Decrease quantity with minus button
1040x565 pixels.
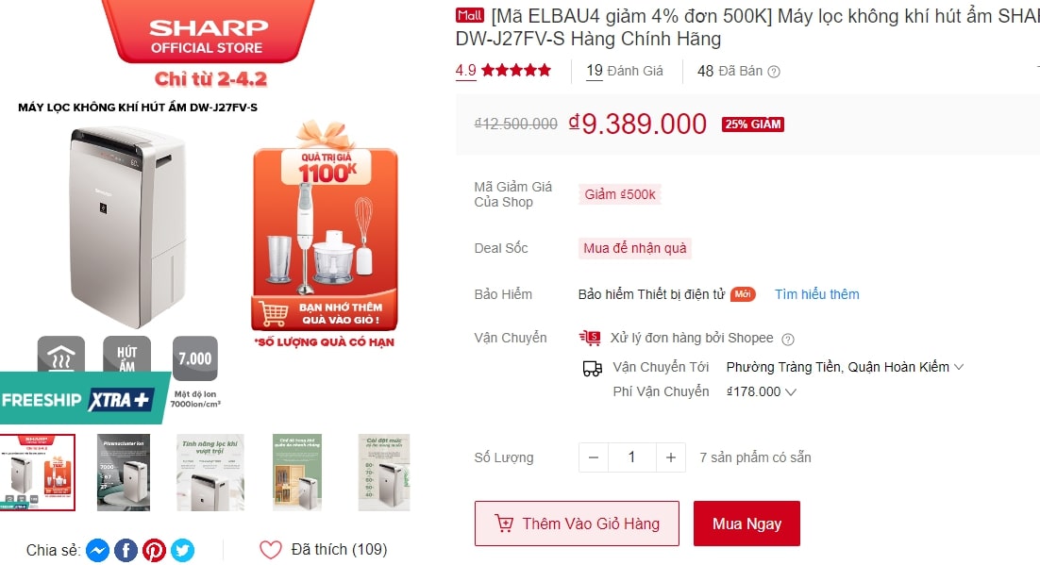594,457
